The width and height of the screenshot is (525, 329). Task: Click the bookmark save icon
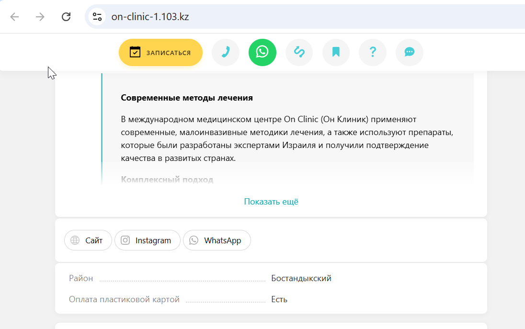pos(336,52)
